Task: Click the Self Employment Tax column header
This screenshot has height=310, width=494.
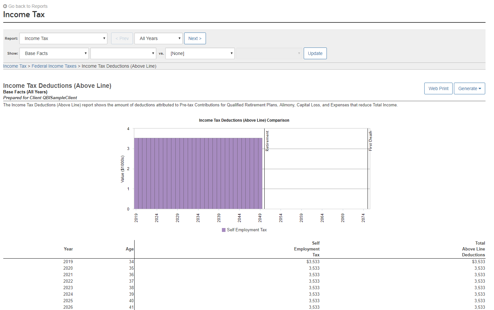Action: click(x=307, y=249)
